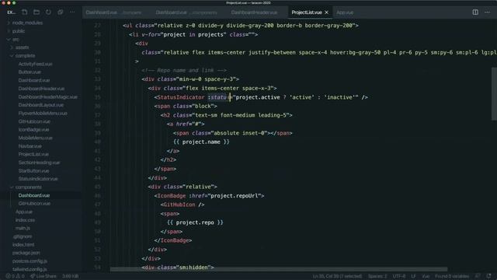
Task: Switch to the App.vue tab
Action: coord(345,12)
